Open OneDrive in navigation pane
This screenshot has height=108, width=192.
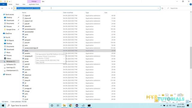pos(8,33)
